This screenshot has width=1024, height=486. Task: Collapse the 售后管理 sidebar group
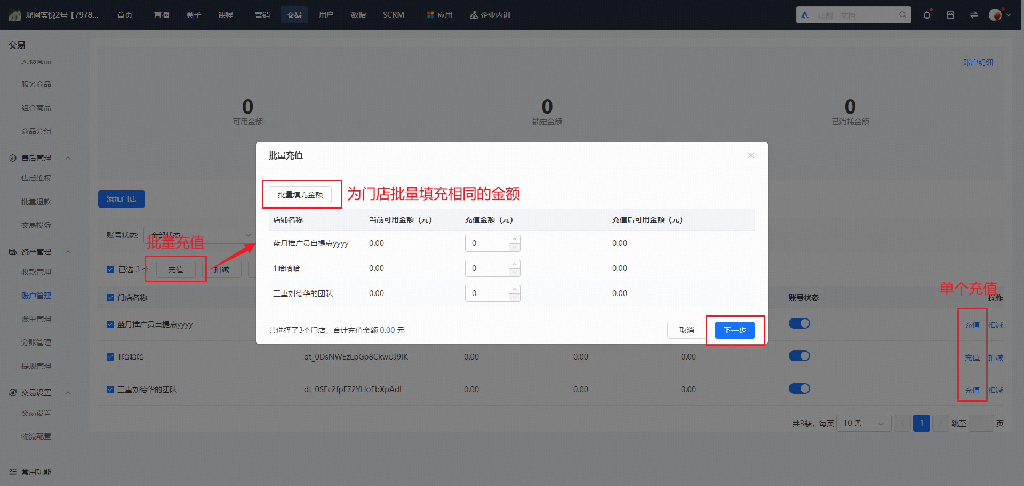coord(68,158)
